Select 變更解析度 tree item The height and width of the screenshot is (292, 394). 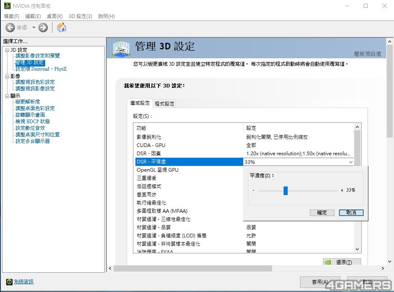point(27,101)
